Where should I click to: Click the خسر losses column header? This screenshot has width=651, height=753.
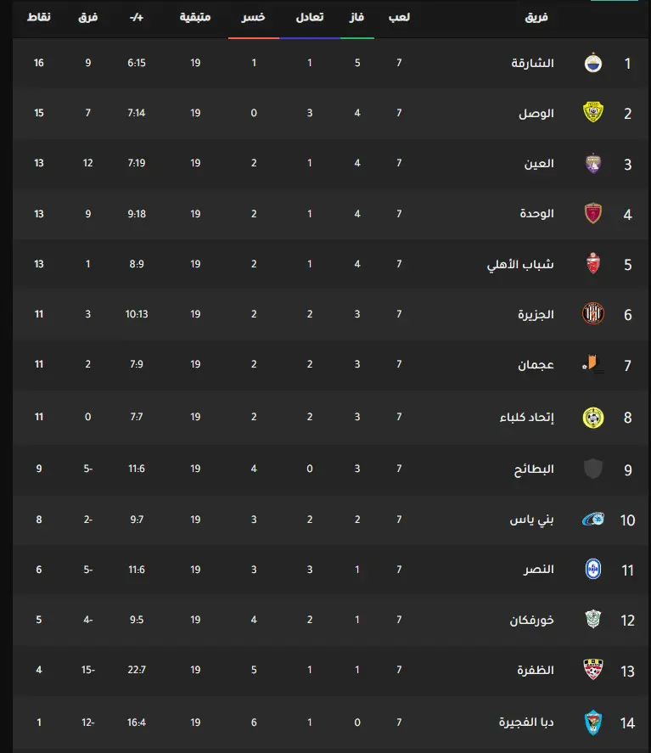click(254, 17)
